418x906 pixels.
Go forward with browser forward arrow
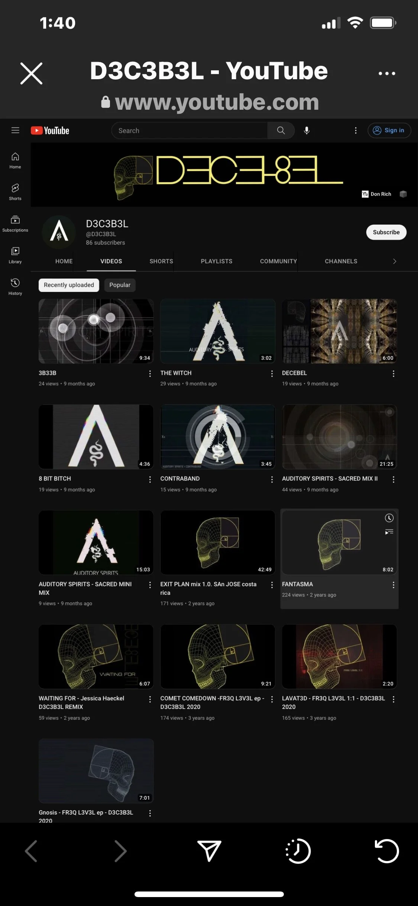pyautogui.click(x=120, y=851)
